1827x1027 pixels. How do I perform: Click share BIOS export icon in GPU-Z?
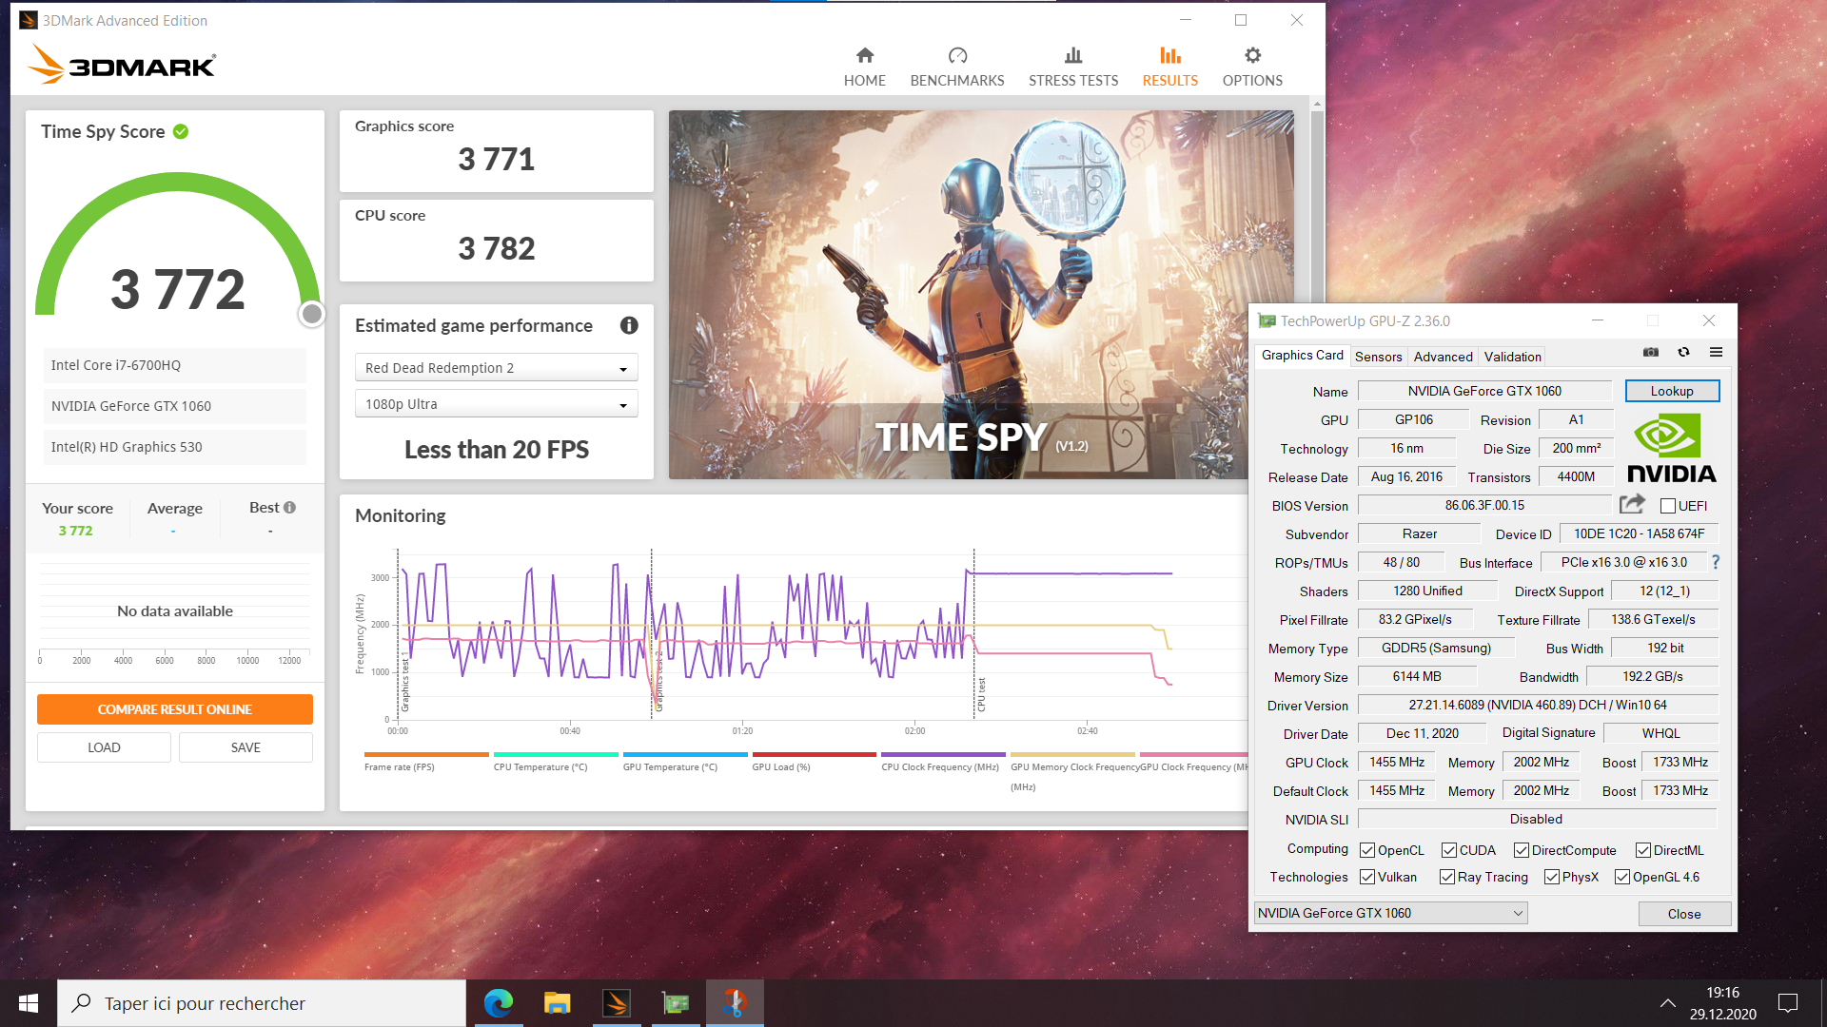[x=1632, y=504]
